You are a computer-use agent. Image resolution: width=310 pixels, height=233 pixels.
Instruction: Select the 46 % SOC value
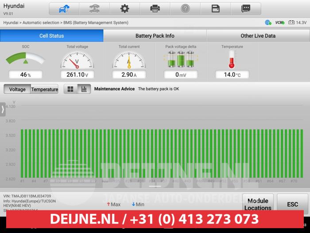tap(26, 75)
